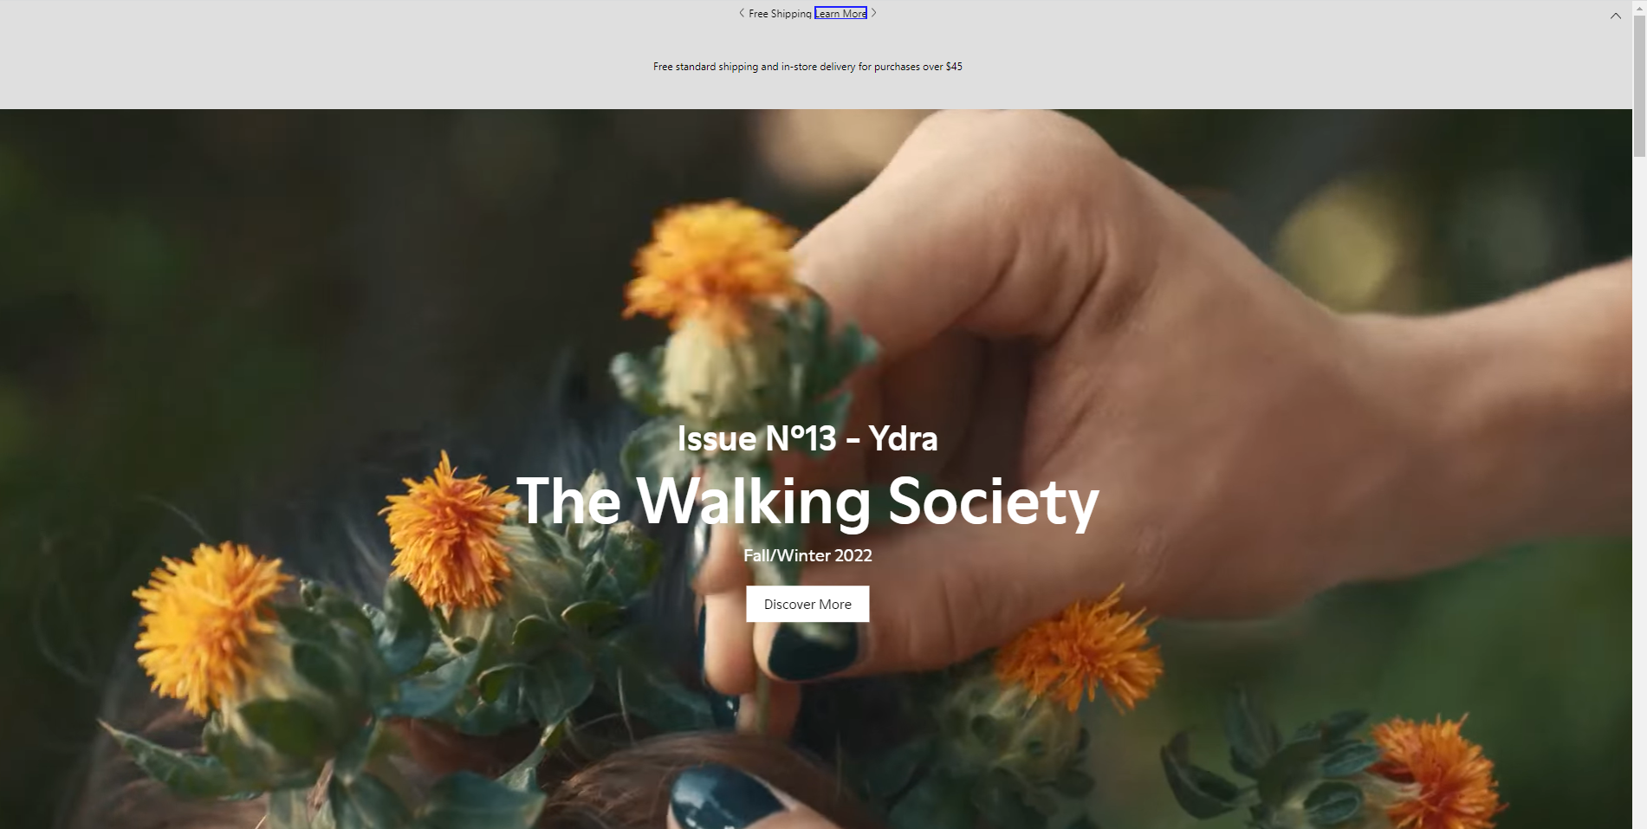Click the hand in the hero image
This screenshot has height=829, width=1647.
point(1083,346)
